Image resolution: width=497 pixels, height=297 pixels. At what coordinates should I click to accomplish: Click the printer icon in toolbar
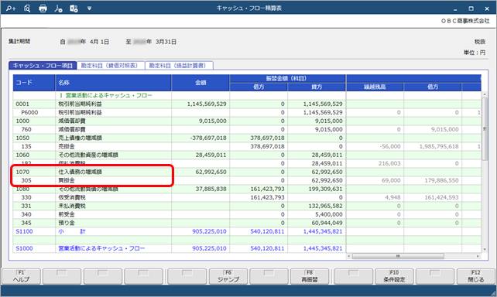pos(43,9)
